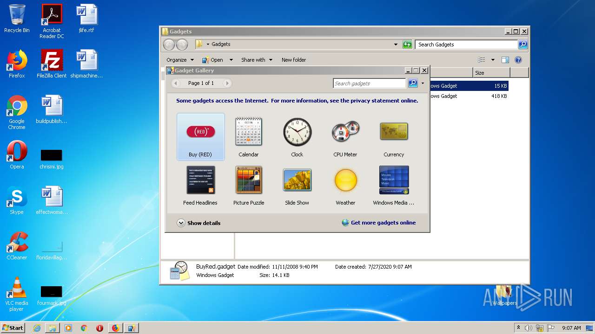The width and height of the screenshot is (595, 334).
Task: Select the Buy (RED) gadget
Action: coord(200,137)
